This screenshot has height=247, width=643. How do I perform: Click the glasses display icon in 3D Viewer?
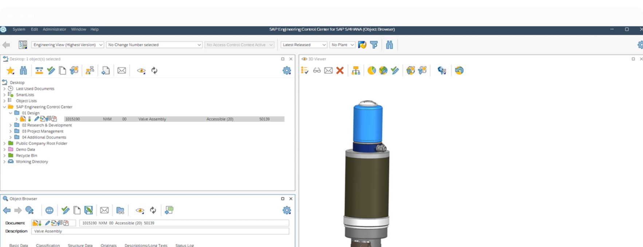(317, 70)
